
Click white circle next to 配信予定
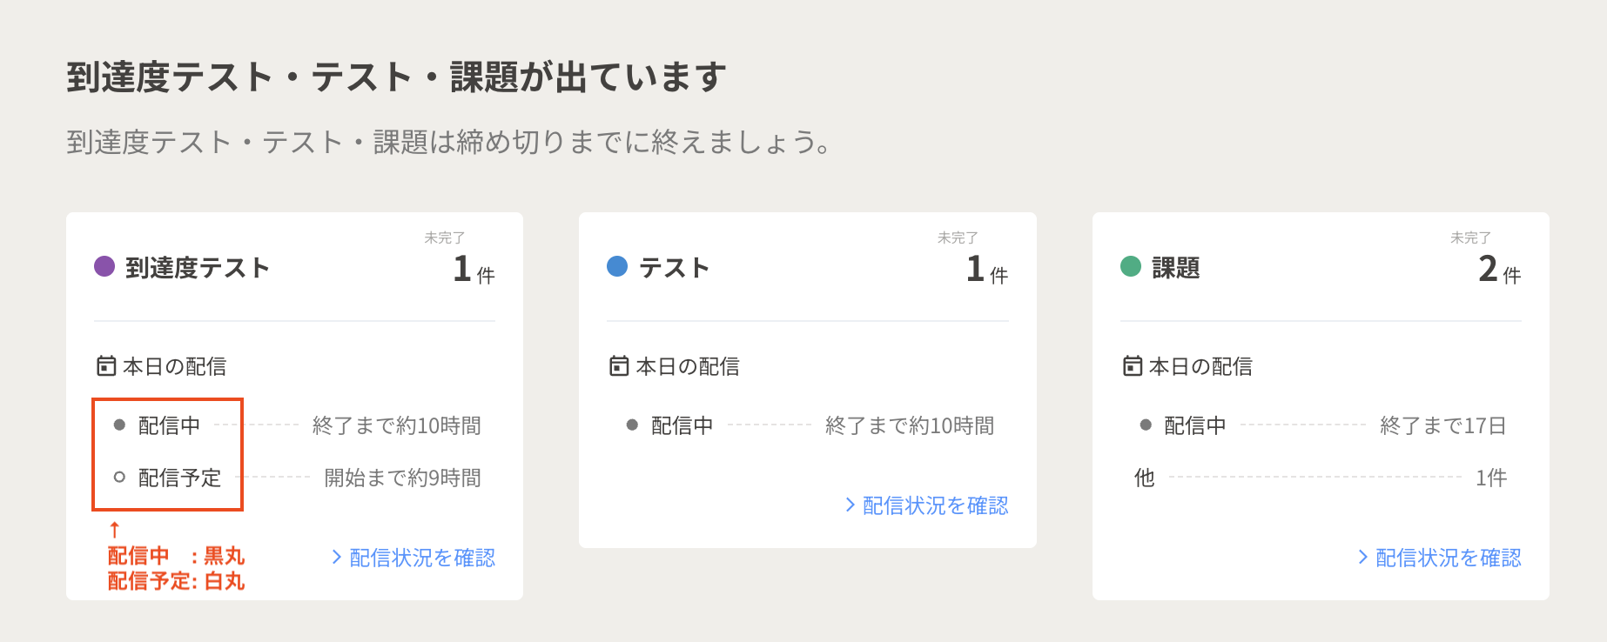[120, 478]
